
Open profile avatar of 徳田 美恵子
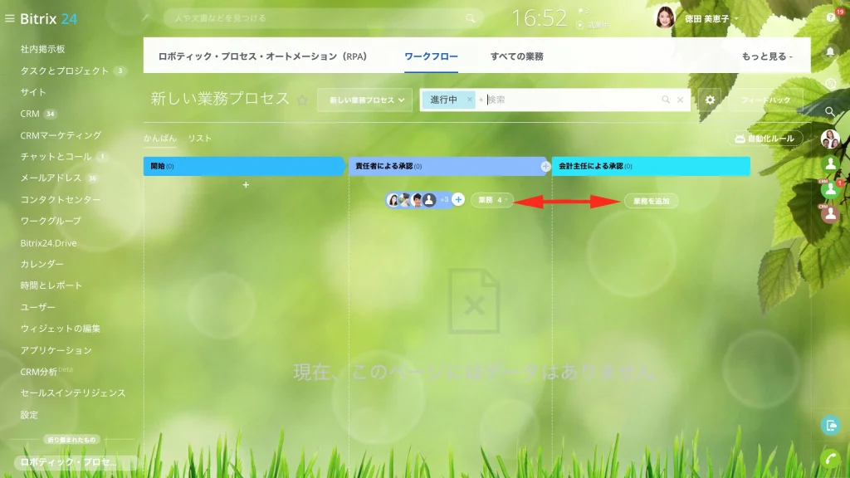click(x=665, y=18)
